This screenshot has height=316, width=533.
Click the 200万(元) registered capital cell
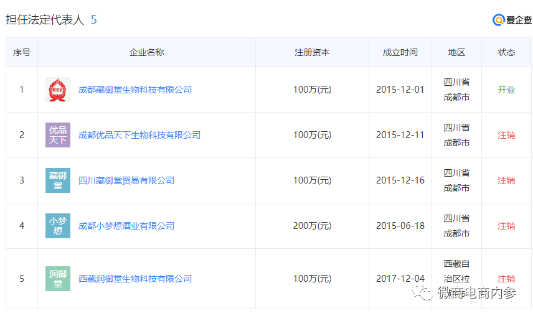[x=312, y=226]
